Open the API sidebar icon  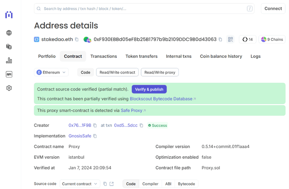pyautogui.click(x=9, y=74)
